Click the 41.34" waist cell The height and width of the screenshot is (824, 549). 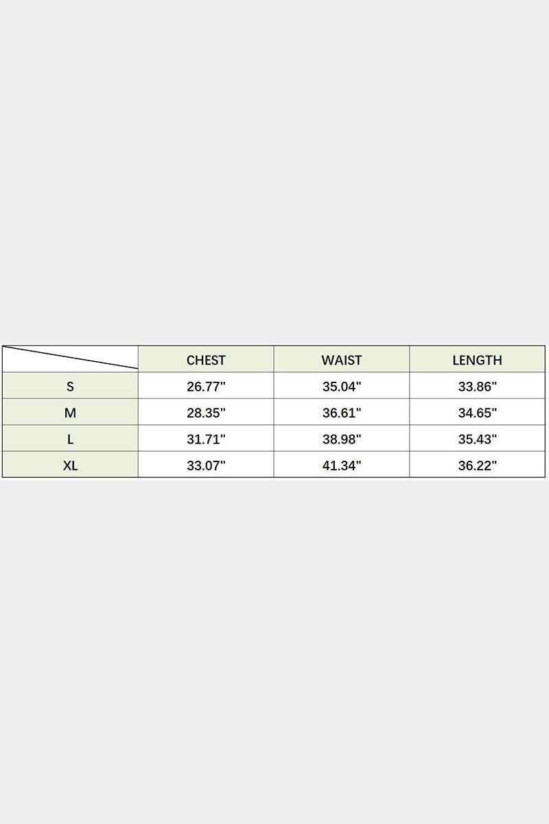(x=342, y=465)
